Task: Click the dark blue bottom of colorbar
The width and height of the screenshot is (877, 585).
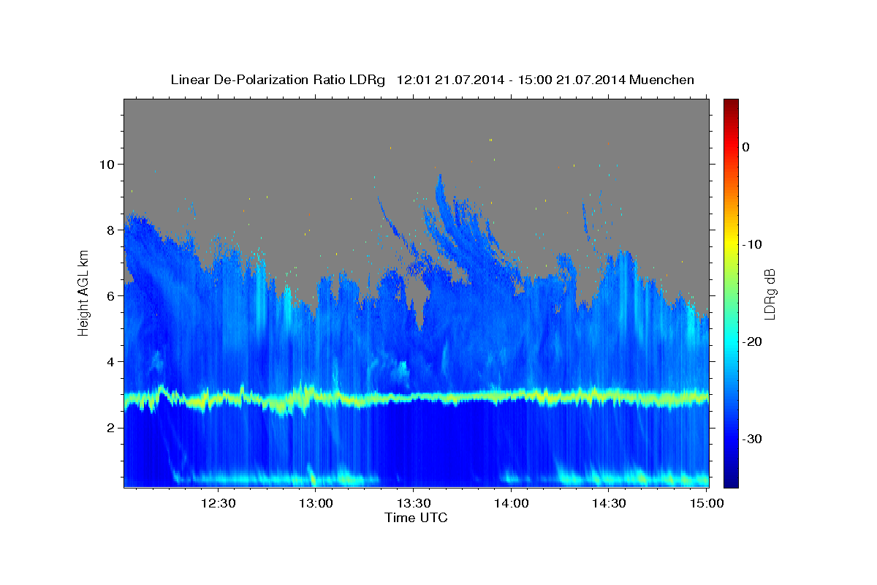Action: (731, 481)
